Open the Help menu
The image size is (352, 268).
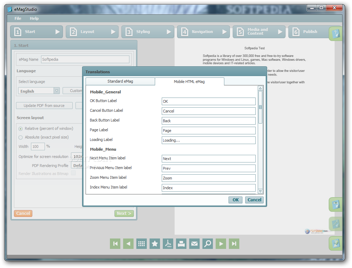(x=34, y=18)
